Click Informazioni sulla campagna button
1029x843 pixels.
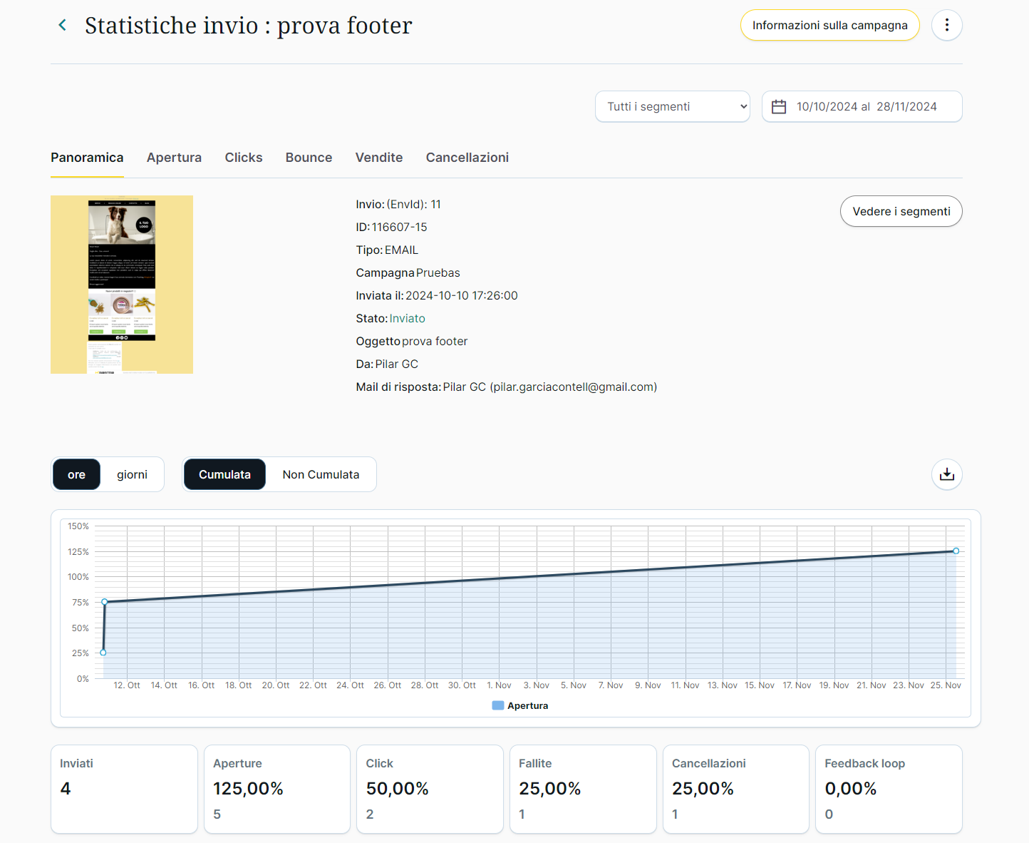[829, 26]
